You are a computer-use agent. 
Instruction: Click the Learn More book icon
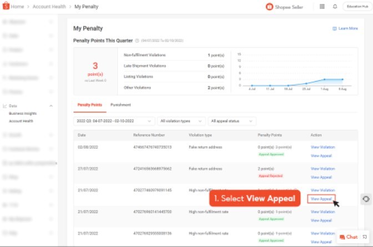click(334, 28)
